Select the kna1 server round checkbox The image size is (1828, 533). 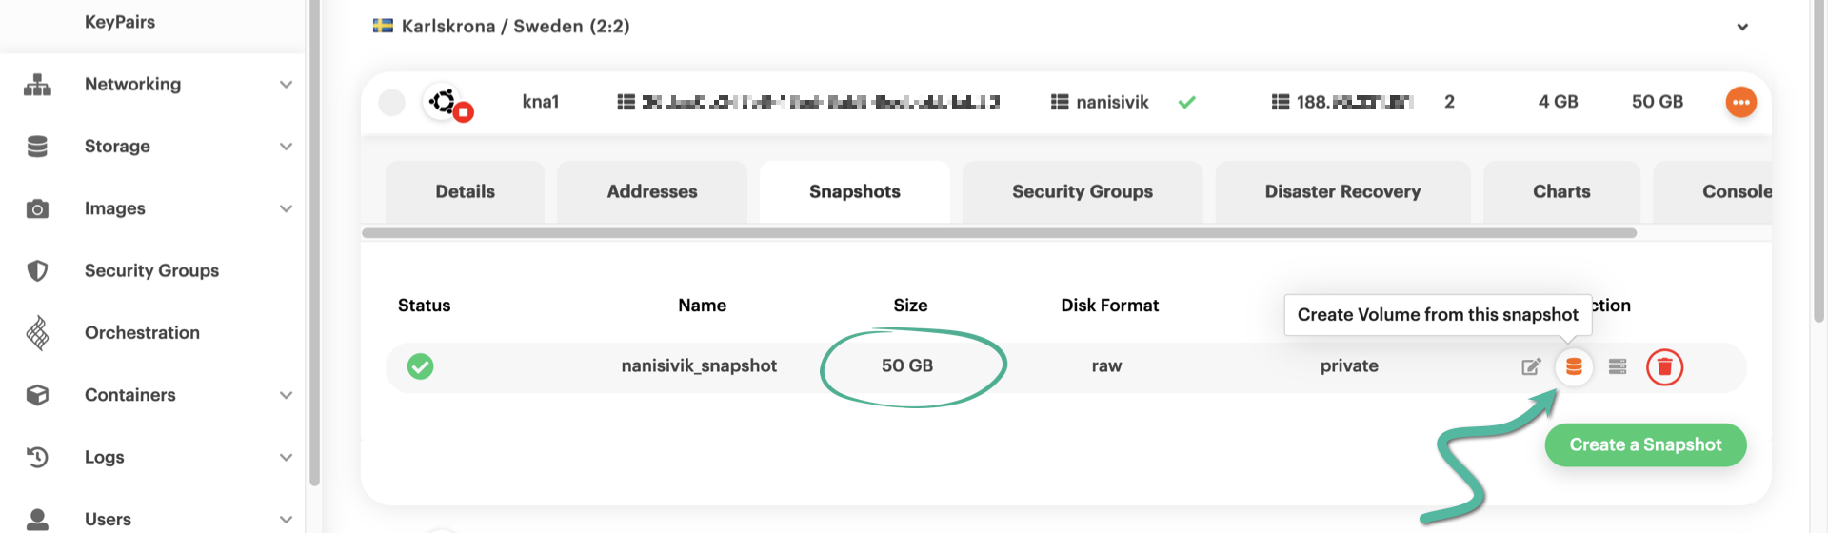(391, 102)
